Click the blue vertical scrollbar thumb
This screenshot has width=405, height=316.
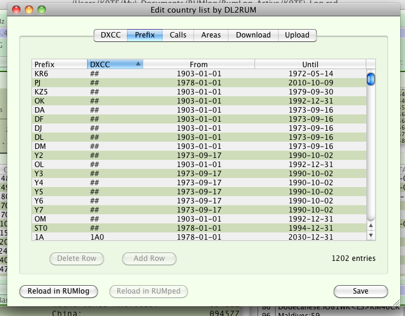[x=371, y=79]
